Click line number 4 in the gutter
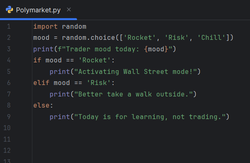Viewport: 250px width, 163px height. click(9, 60)
